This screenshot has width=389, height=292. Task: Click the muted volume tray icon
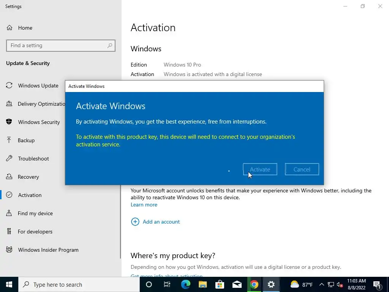[x=340, y=285]
